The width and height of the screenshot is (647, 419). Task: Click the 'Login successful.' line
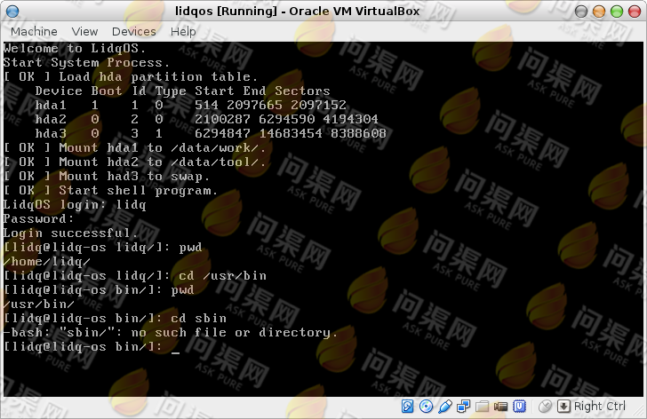pos(70,233)
